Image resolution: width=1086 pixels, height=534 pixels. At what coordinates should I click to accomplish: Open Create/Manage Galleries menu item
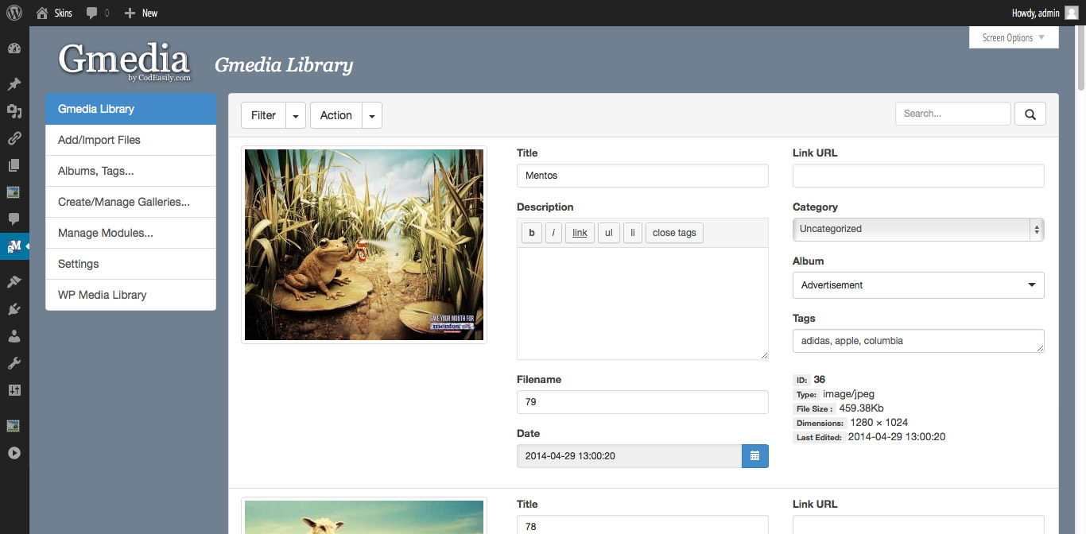click(x=130, y=202)
